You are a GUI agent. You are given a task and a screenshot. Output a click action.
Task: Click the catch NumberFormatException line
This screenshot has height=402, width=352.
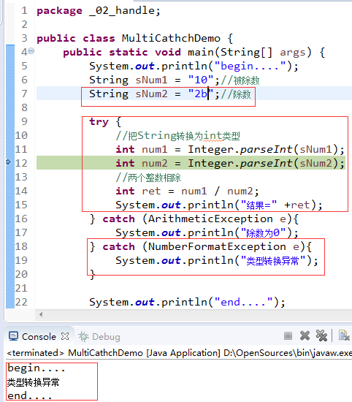pos(201,246)
